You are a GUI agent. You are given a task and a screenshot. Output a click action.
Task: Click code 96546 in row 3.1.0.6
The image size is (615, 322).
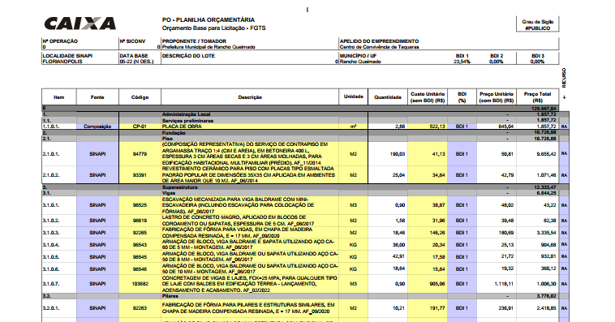click(x=140, y=269)
